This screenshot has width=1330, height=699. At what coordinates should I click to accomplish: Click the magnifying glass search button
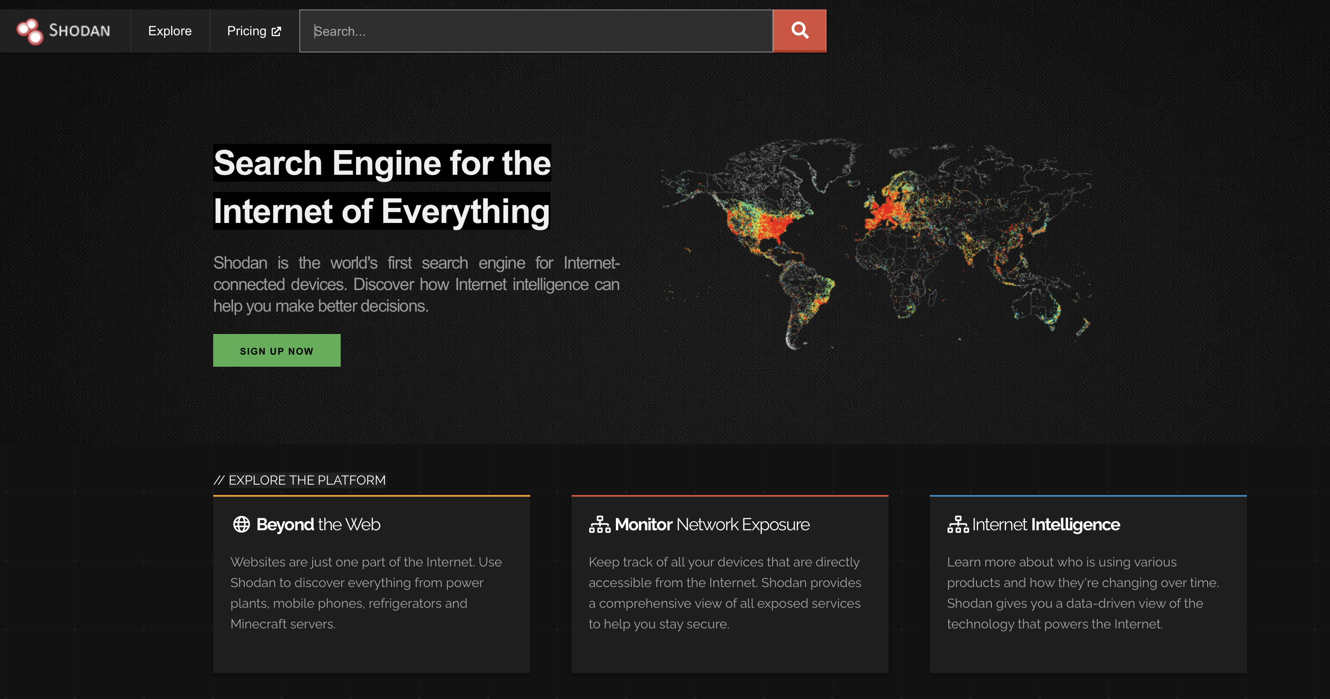[799, 31]
